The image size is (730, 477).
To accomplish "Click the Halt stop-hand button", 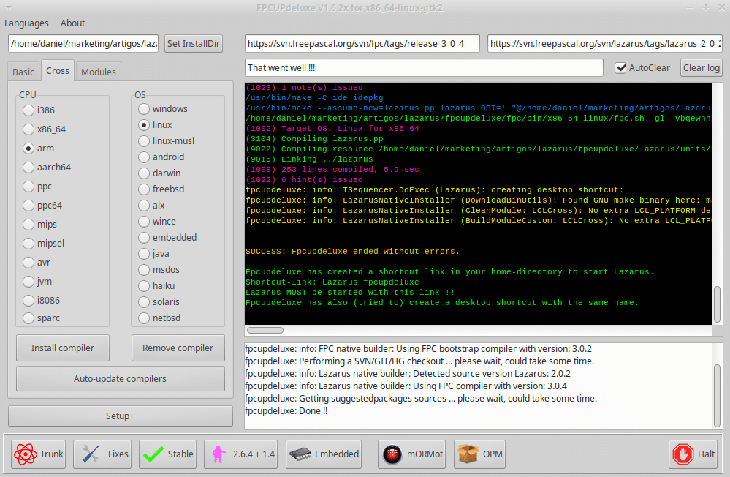I will 693,454.
